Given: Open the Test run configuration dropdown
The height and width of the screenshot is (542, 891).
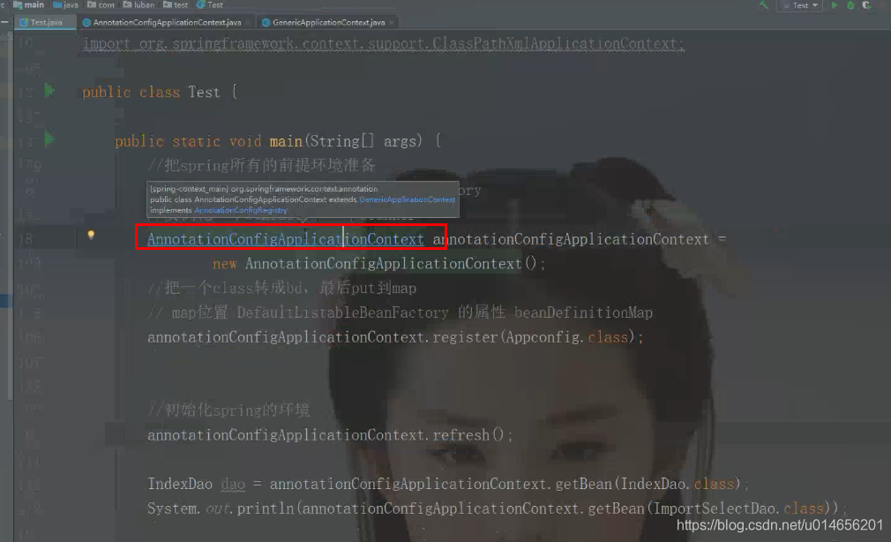Looking at the screenshot, I should pyautogui.click(x=799, y=5).
